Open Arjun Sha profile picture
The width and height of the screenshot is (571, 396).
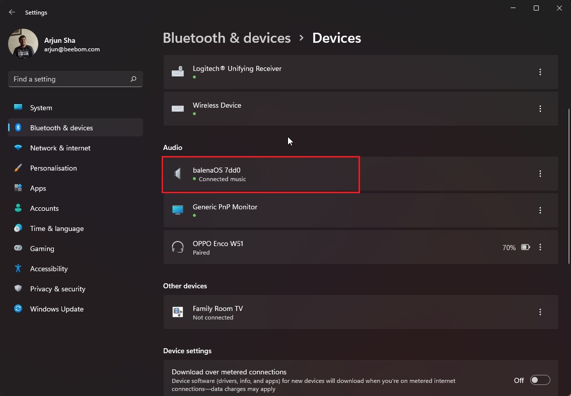pyautogui.click(x=23, y=44)
